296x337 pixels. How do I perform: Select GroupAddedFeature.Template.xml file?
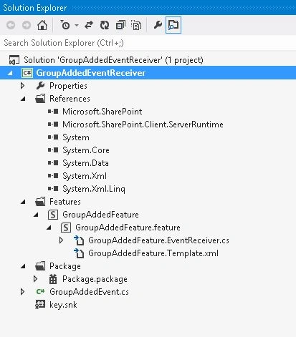click(153, 253)
